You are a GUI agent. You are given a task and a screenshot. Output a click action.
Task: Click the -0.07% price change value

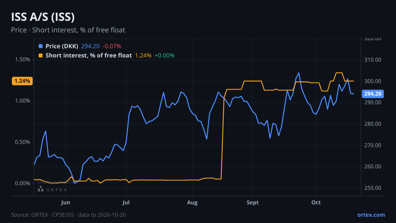click(x=112, y=46)
